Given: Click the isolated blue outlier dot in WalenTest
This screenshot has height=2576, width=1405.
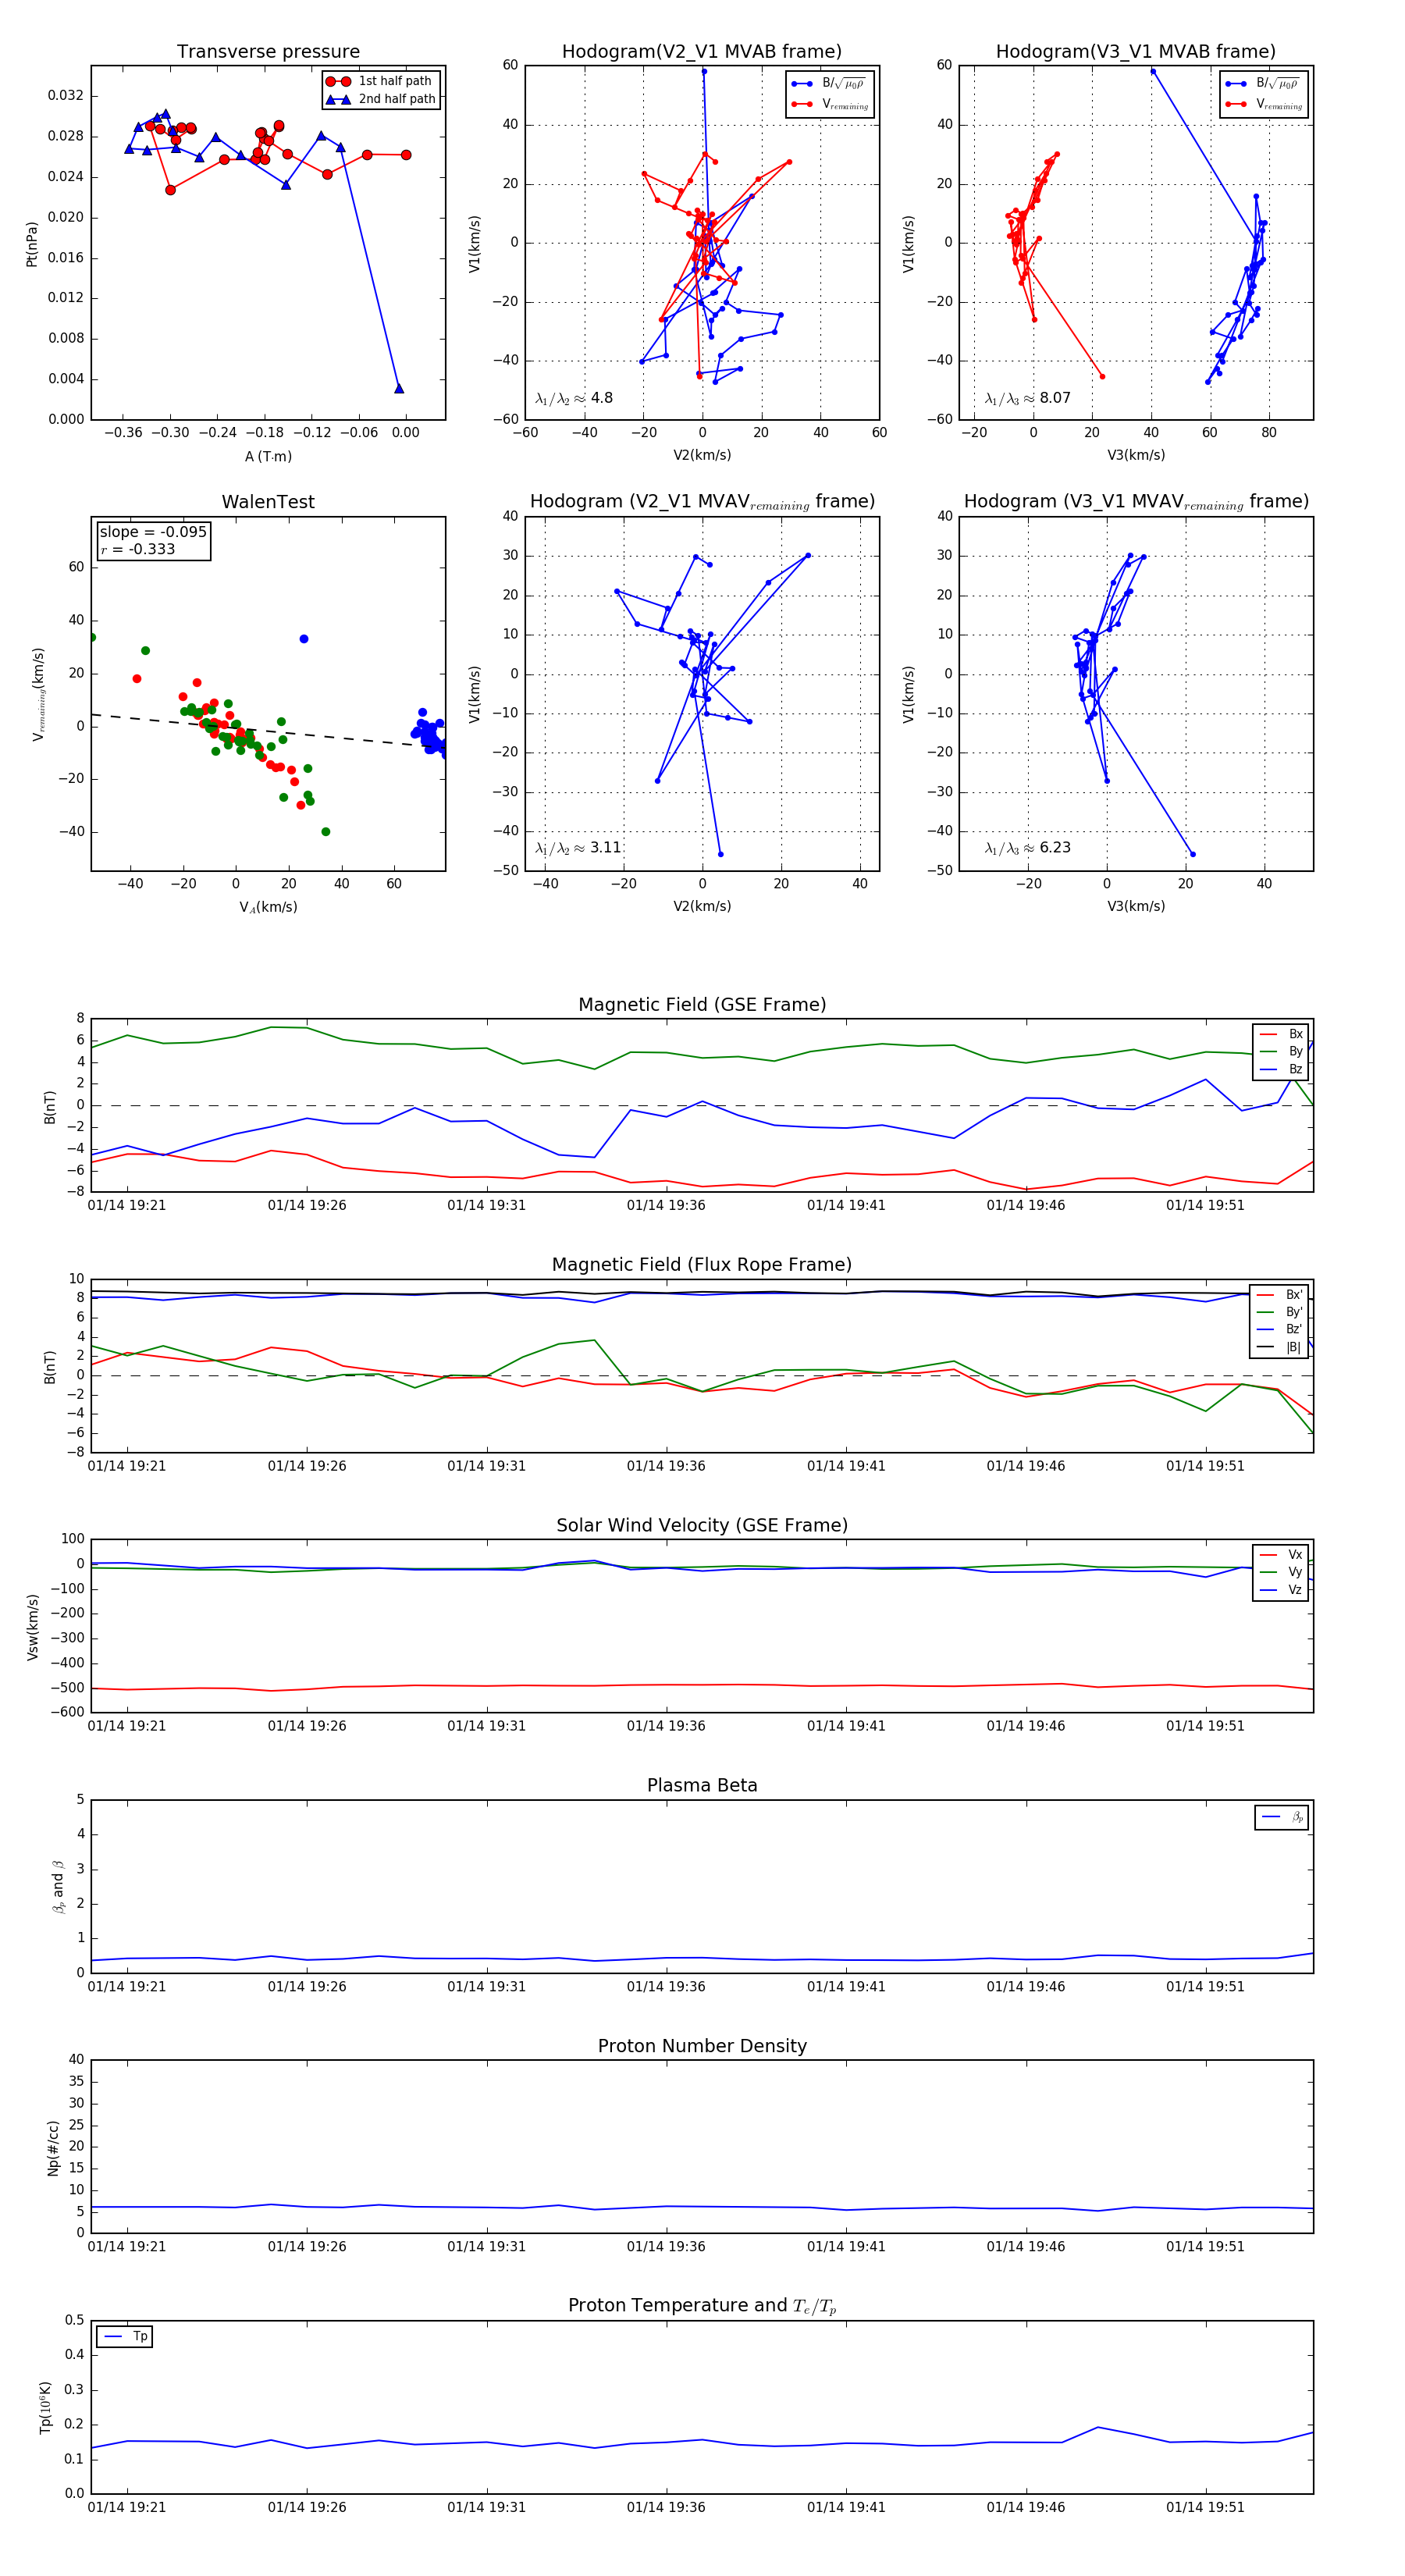Looking at the screenshot, I should 304,639.
